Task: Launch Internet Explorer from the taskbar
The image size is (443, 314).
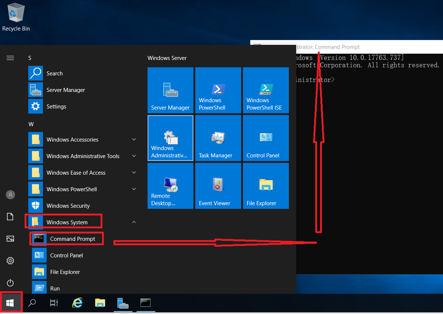Action: (77, 303)
